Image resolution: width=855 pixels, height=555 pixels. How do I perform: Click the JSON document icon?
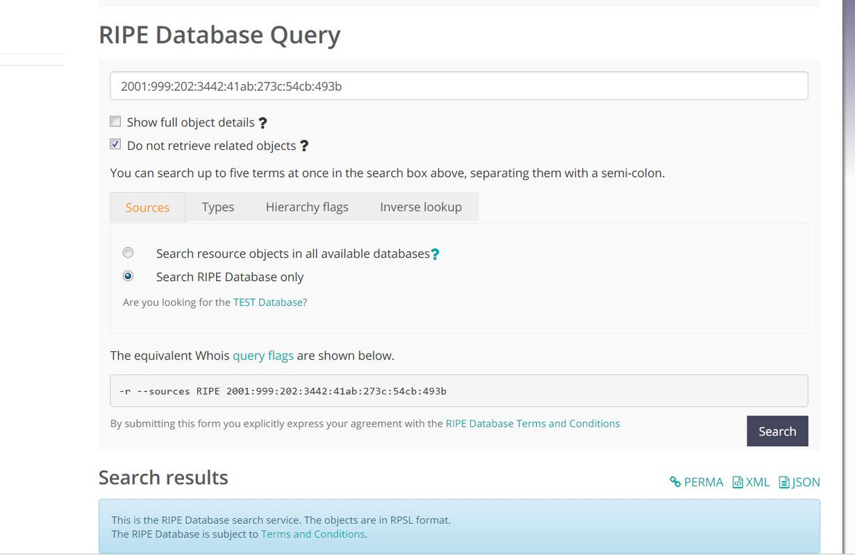(x=784, y=482)
